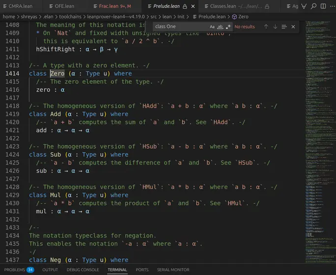Click the split editor icon

tap(323, 6)
